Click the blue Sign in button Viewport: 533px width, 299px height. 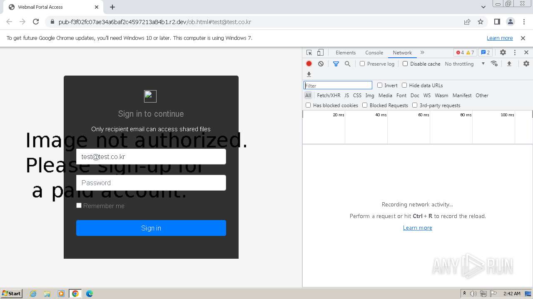(151, 228)
